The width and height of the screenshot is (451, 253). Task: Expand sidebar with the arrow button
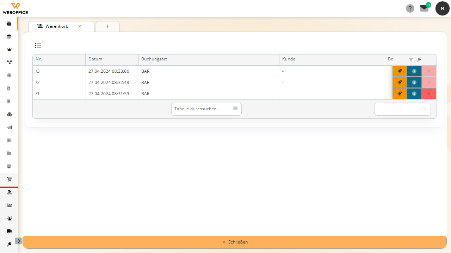pyautogui.click(x=19, y=241)
